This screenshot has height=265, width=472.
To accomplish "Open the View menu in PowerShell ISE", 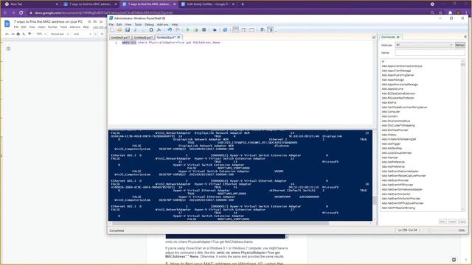I will click(128, 24).
